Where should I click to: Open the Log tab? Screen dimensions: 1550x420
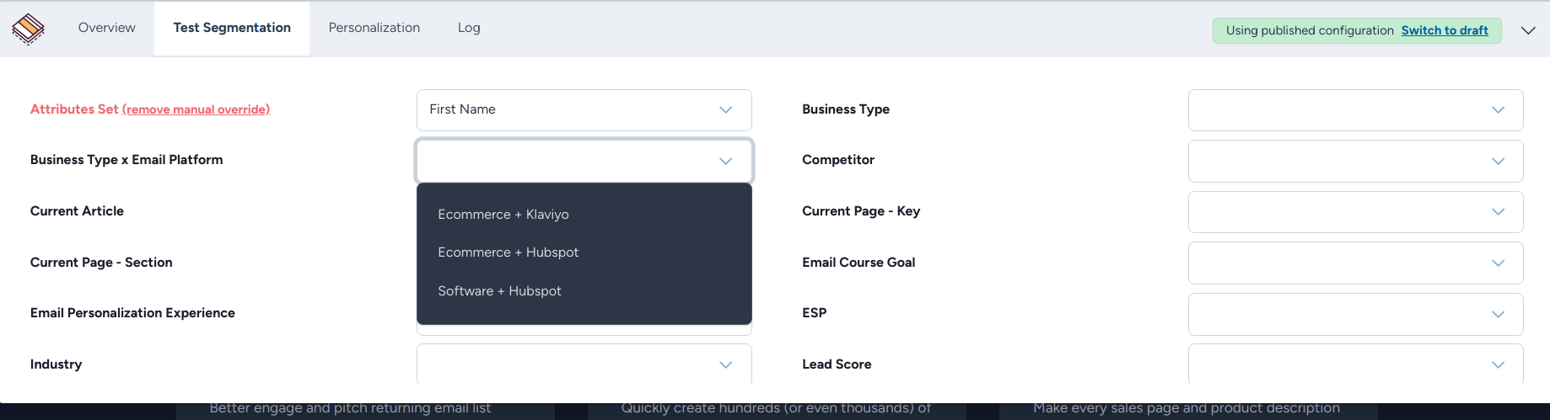pyautogui.click(x=469, y=28)
